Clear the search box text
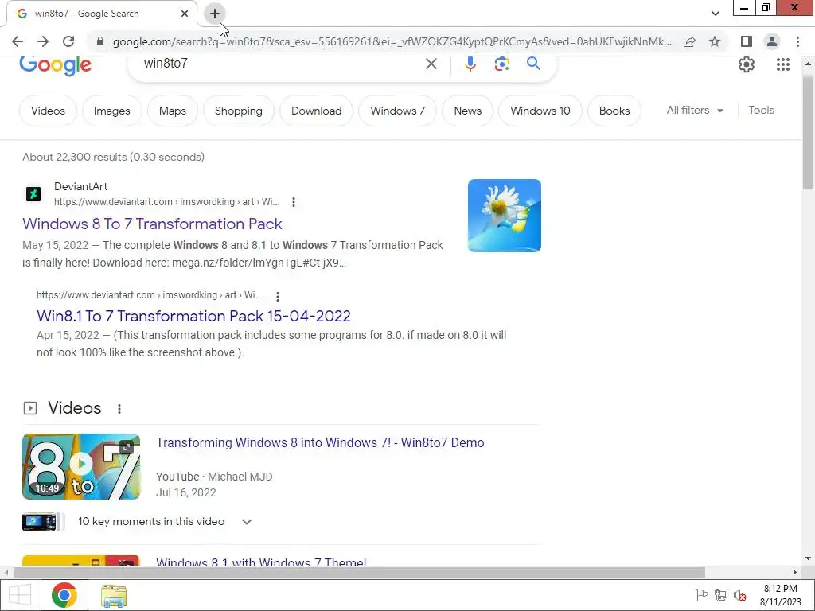Screen dimensions: 815x611 pos(431,64)
